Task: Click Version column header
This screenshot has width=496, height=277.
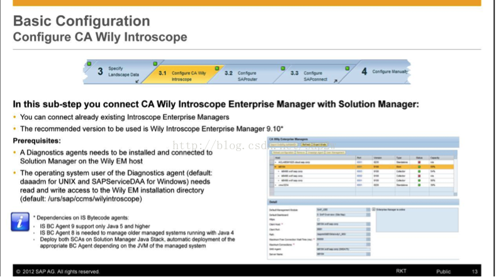Action: click(383, 158)
